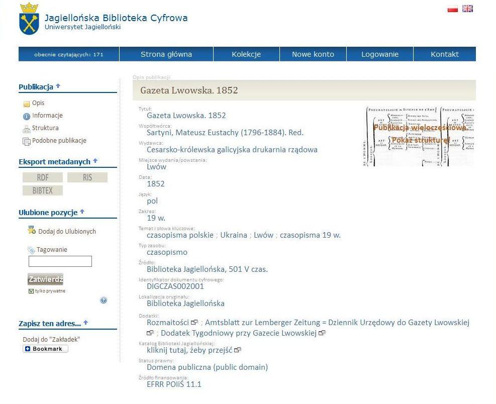This screenshot has width=496, height=404.
Task: Click publisher Cesarsko-królewska galicyjska drukarnia rządowa
Action: click(232, 150)
